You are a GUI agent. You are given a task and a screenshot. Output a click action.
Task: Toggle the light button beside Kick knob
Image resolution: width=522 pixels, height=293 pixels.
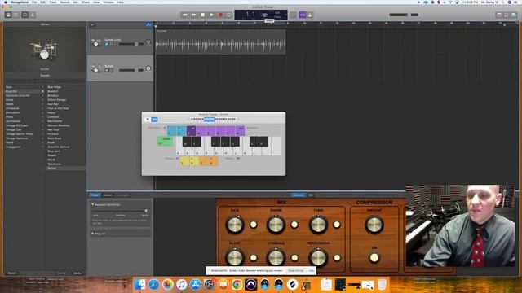254,225
